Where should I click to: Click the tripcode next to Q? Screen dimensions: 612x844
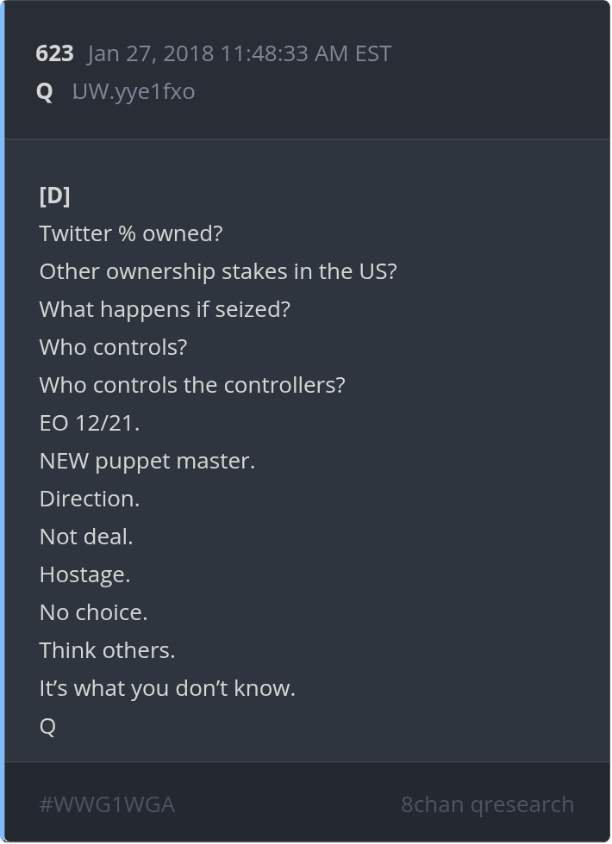(134, 91)
